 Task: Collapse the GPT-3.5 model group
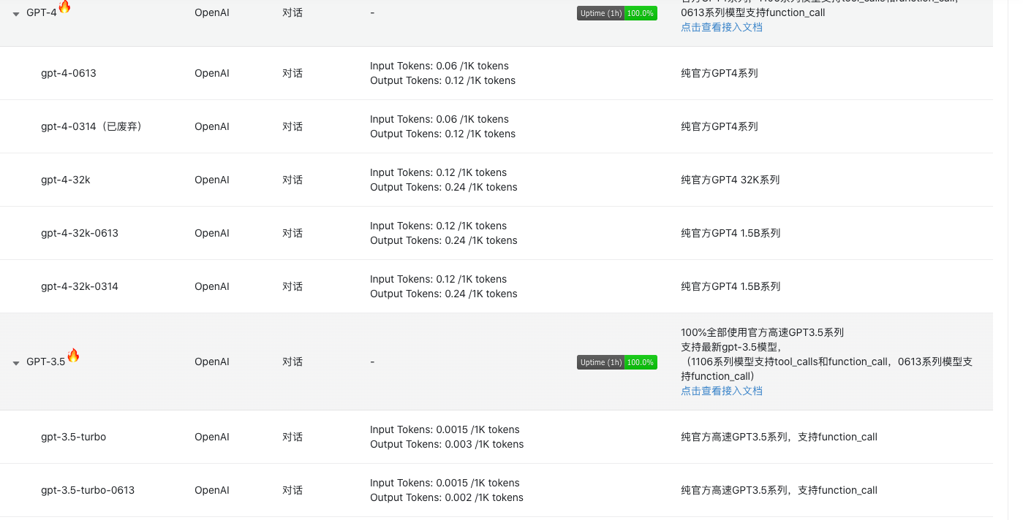pos(16,363)
